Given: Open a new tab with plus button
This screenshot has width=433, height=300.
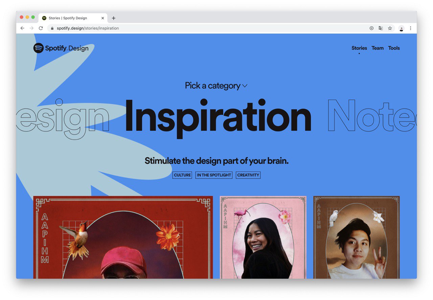Looking at the screenshot, I should (113, 18).
